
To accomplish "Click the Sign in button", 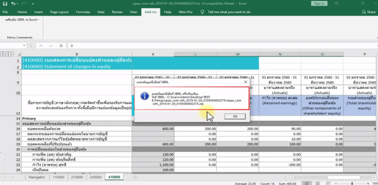I will pos(319,3).
